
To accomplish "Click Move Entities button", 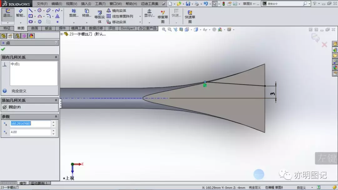I will coord(117,22).
